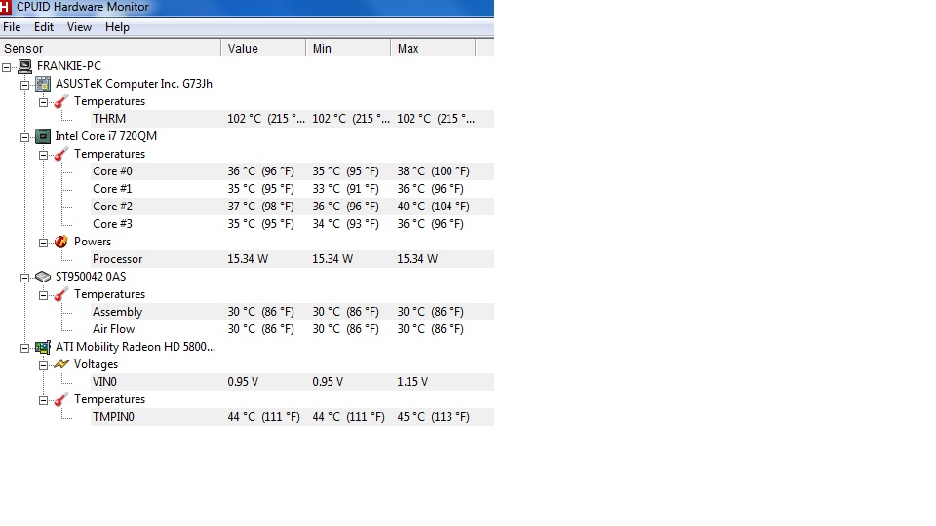Click Processor current value 15.34 W

[248, 259]
